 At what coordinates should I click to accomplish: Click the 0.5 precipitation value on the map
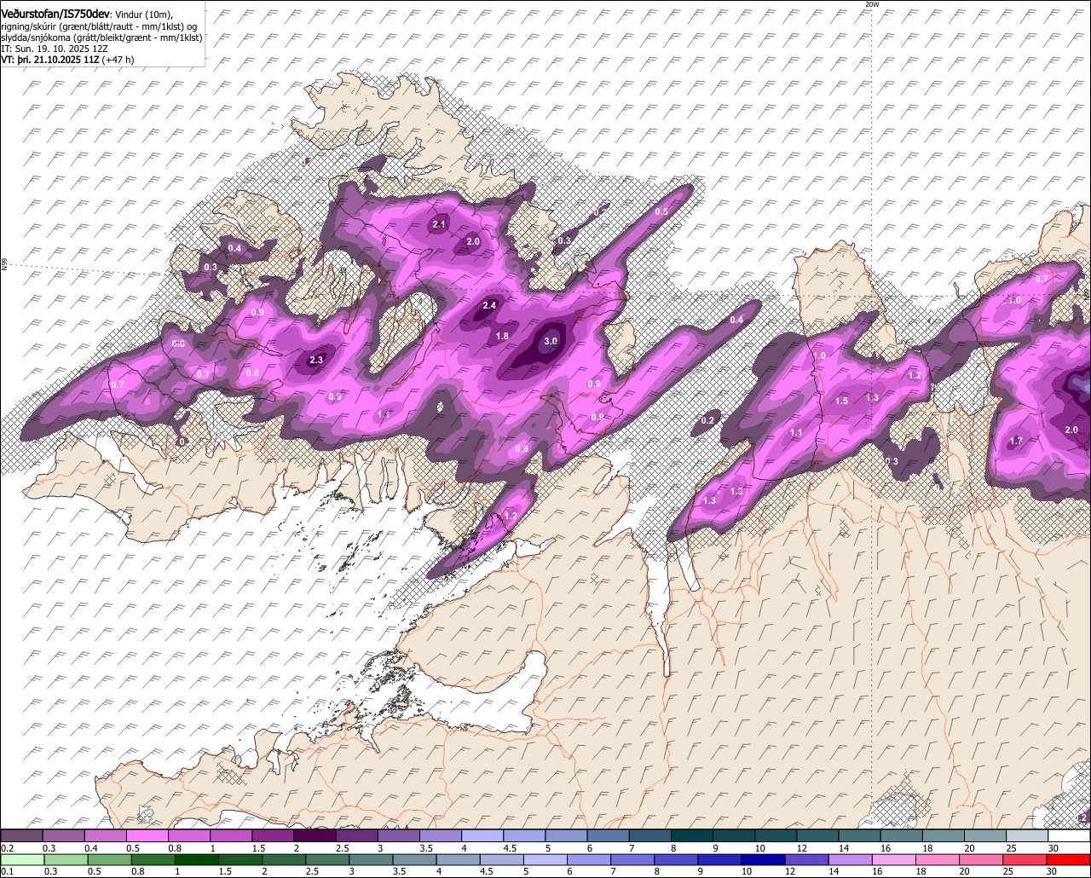point(661,211)
